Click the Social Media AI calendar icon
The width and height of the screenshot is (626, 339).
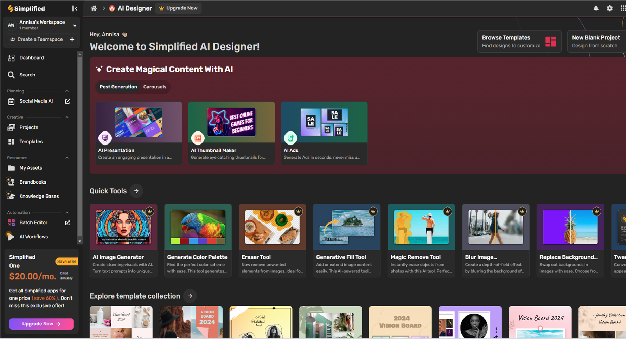point(11,101)
